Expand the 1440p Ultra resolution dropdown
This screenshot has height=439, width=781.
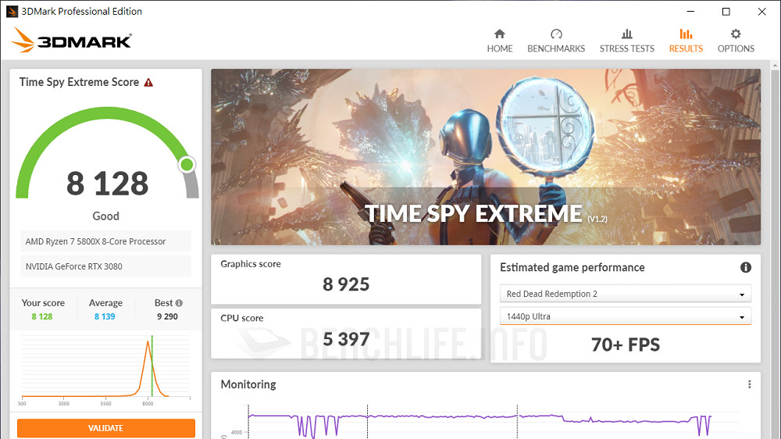pyautogui.click(x=625, y=316)
